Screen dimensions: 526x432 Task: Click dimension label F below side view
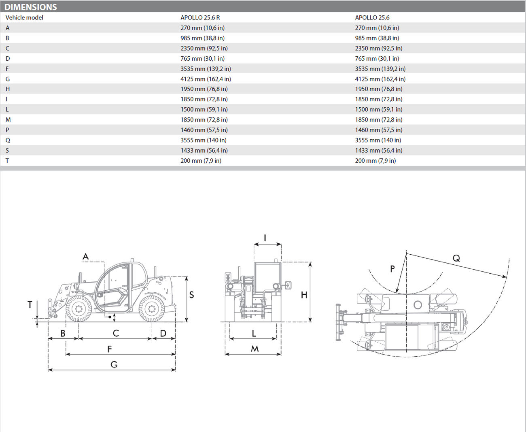[109, 349]
